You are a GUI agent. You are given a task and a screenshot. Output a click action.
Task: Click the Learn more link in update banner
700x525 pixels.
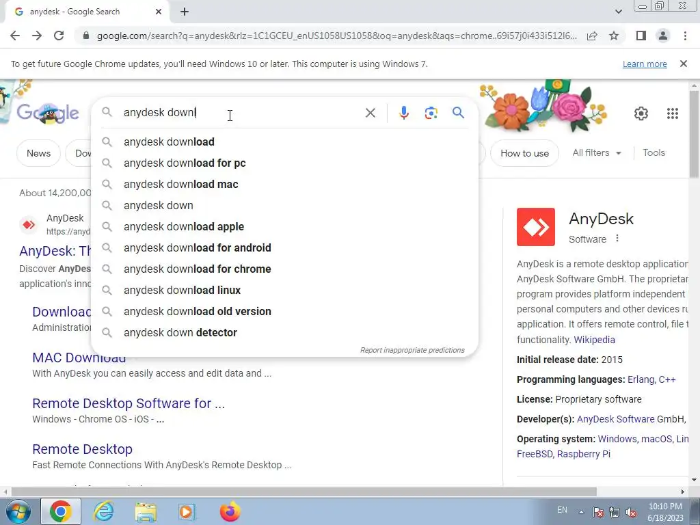(x=645, y=64)
